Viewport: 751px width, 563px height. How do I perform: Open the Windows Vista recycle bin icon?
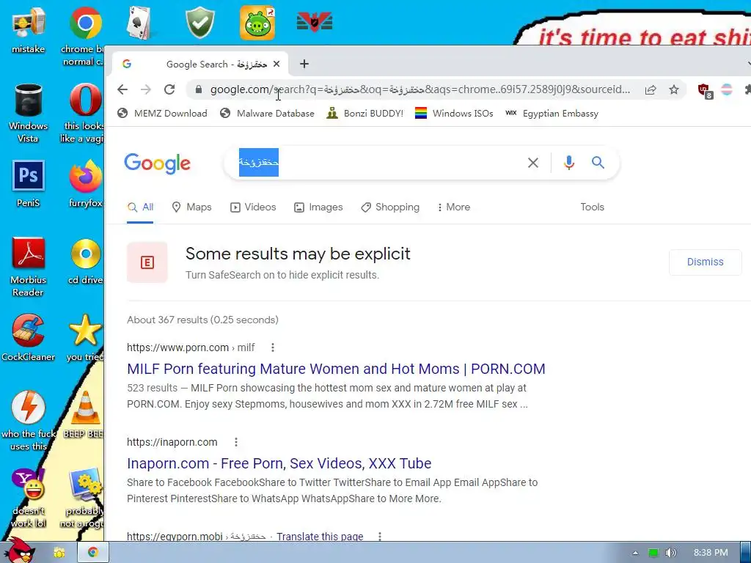pyautogui.click(x=28, y=100)
